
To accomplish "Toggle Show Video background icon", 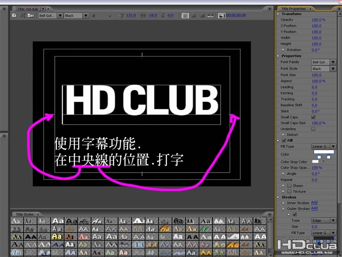I will click(221, 16).
